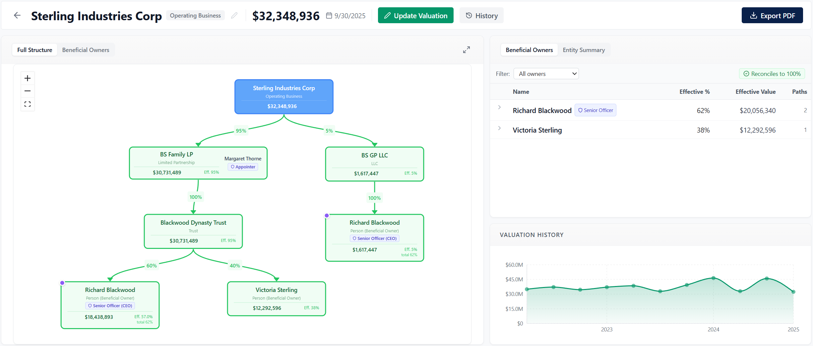Click the Operating Business type badge

tap(195, 16)
